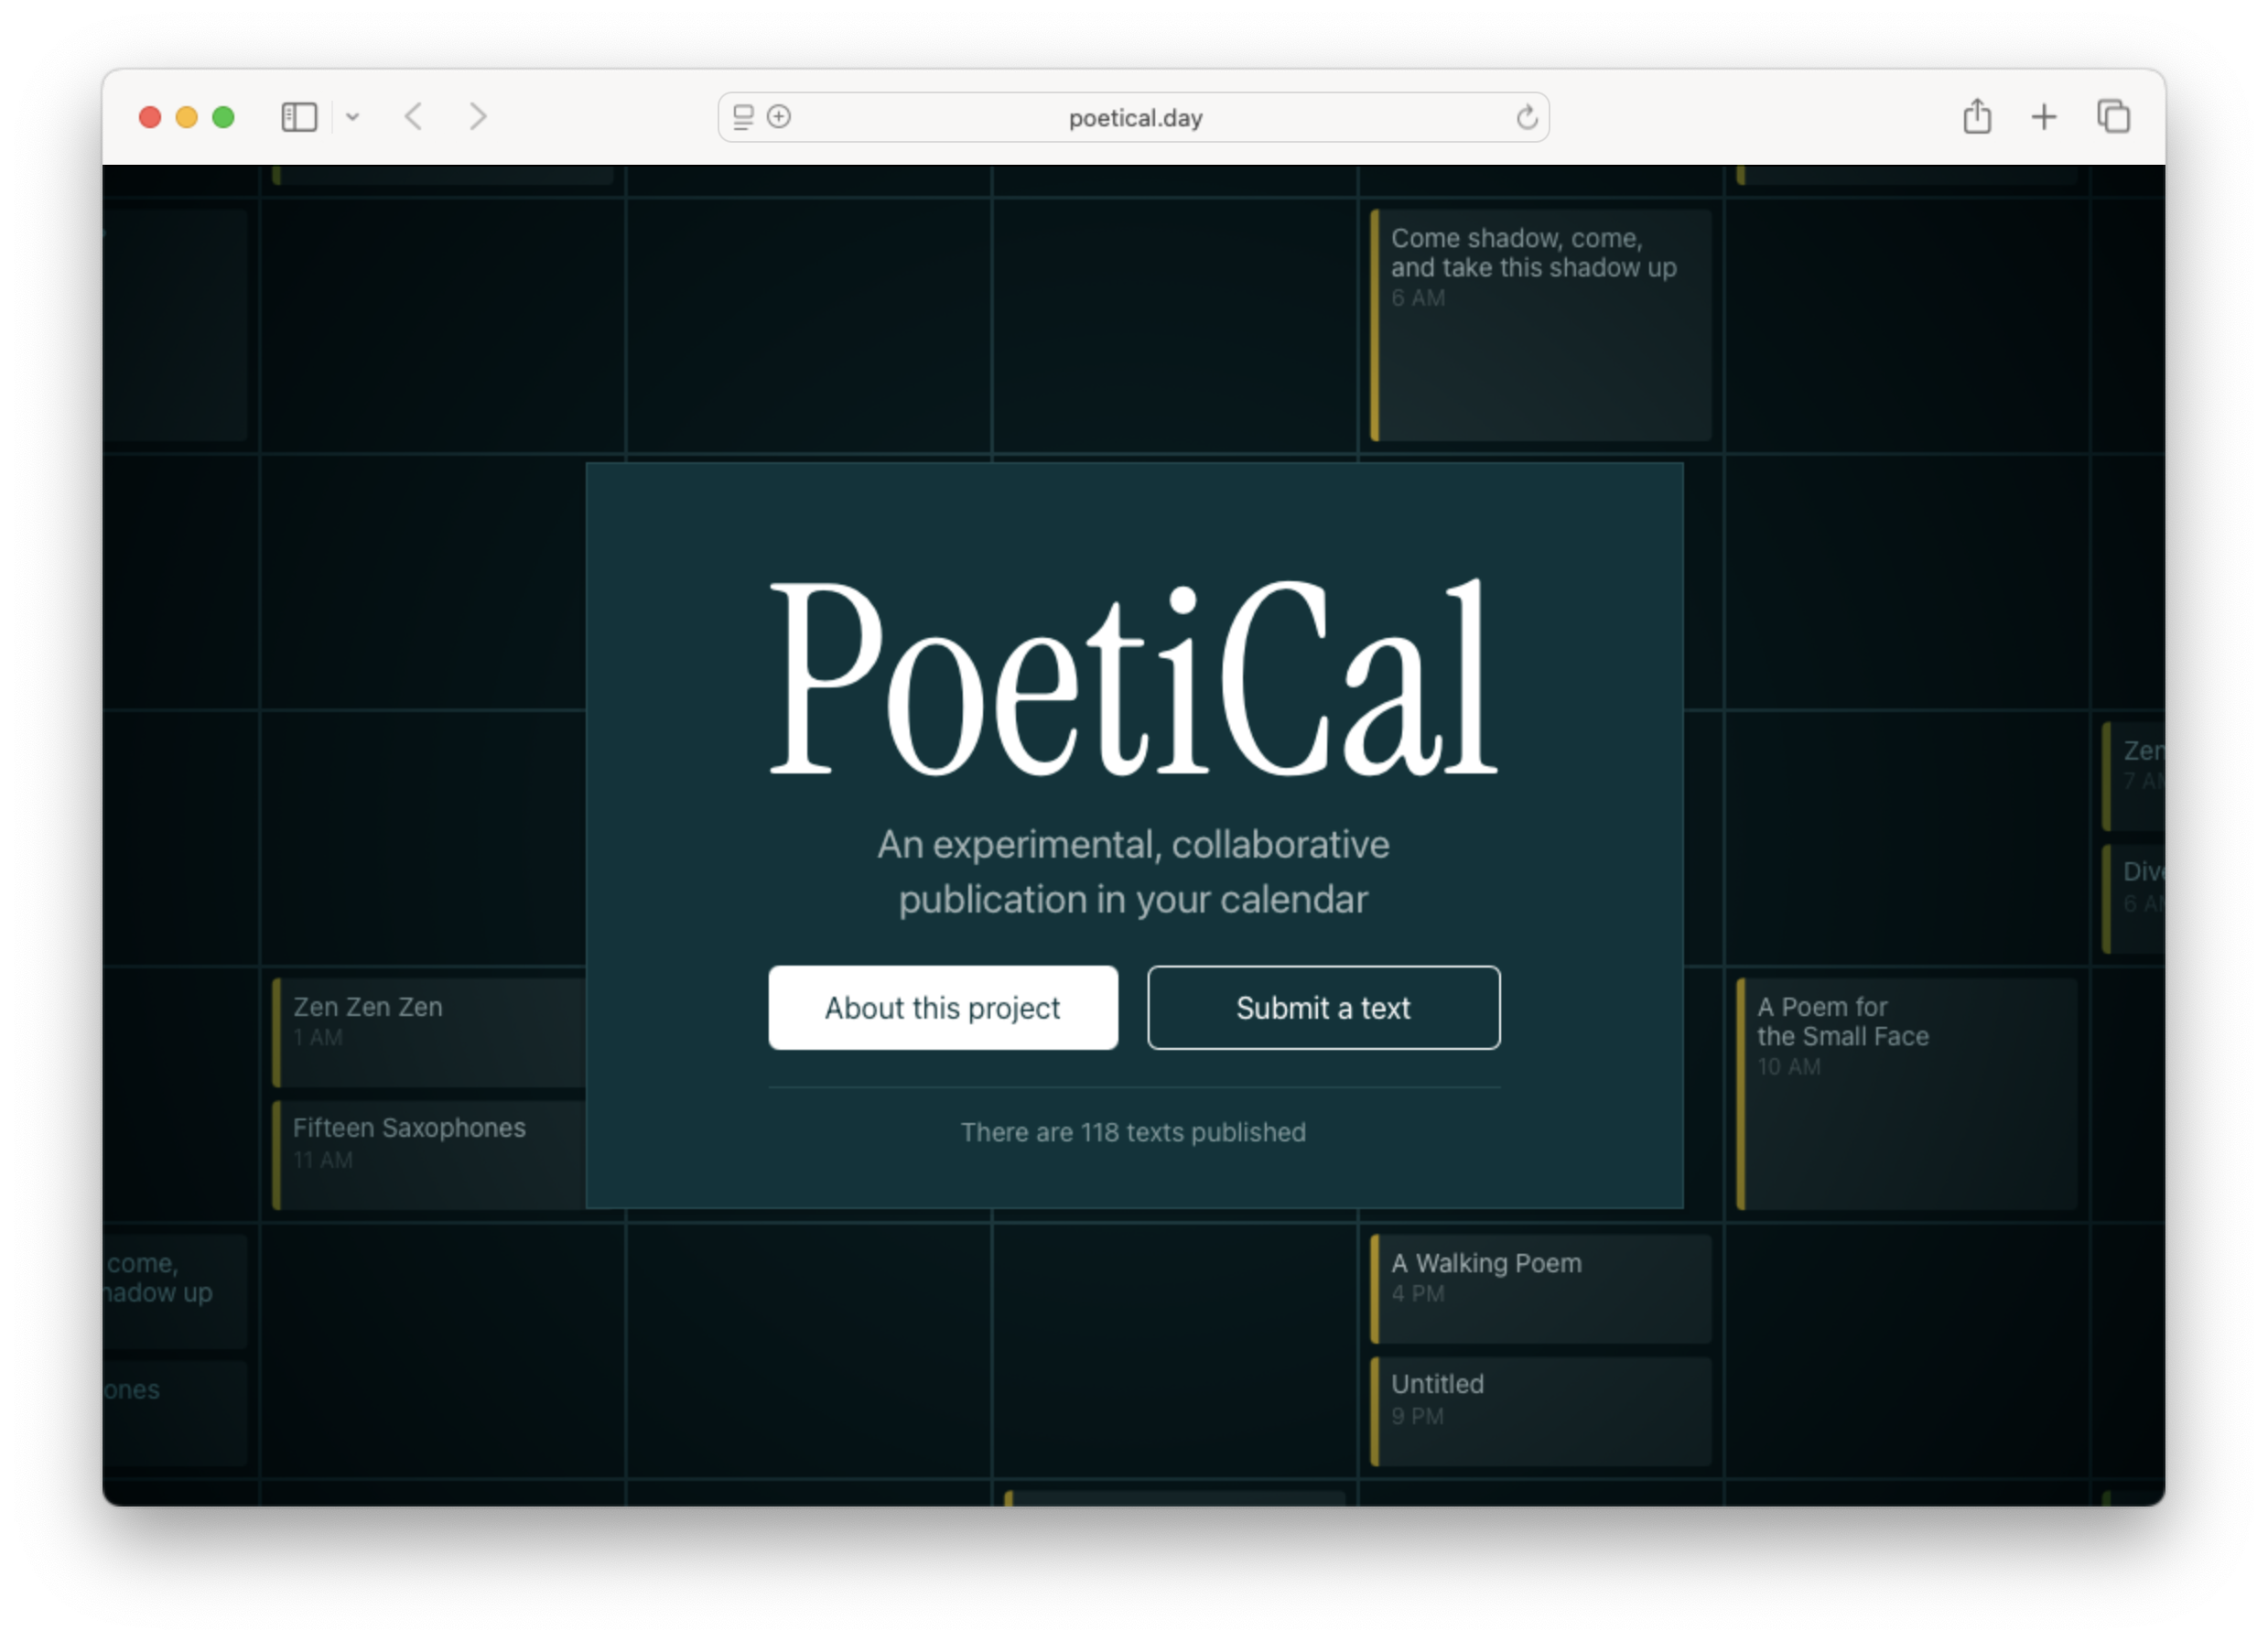Click the green fullscreen window button
The image size is (2268, 1642).
tap(224, 117)
